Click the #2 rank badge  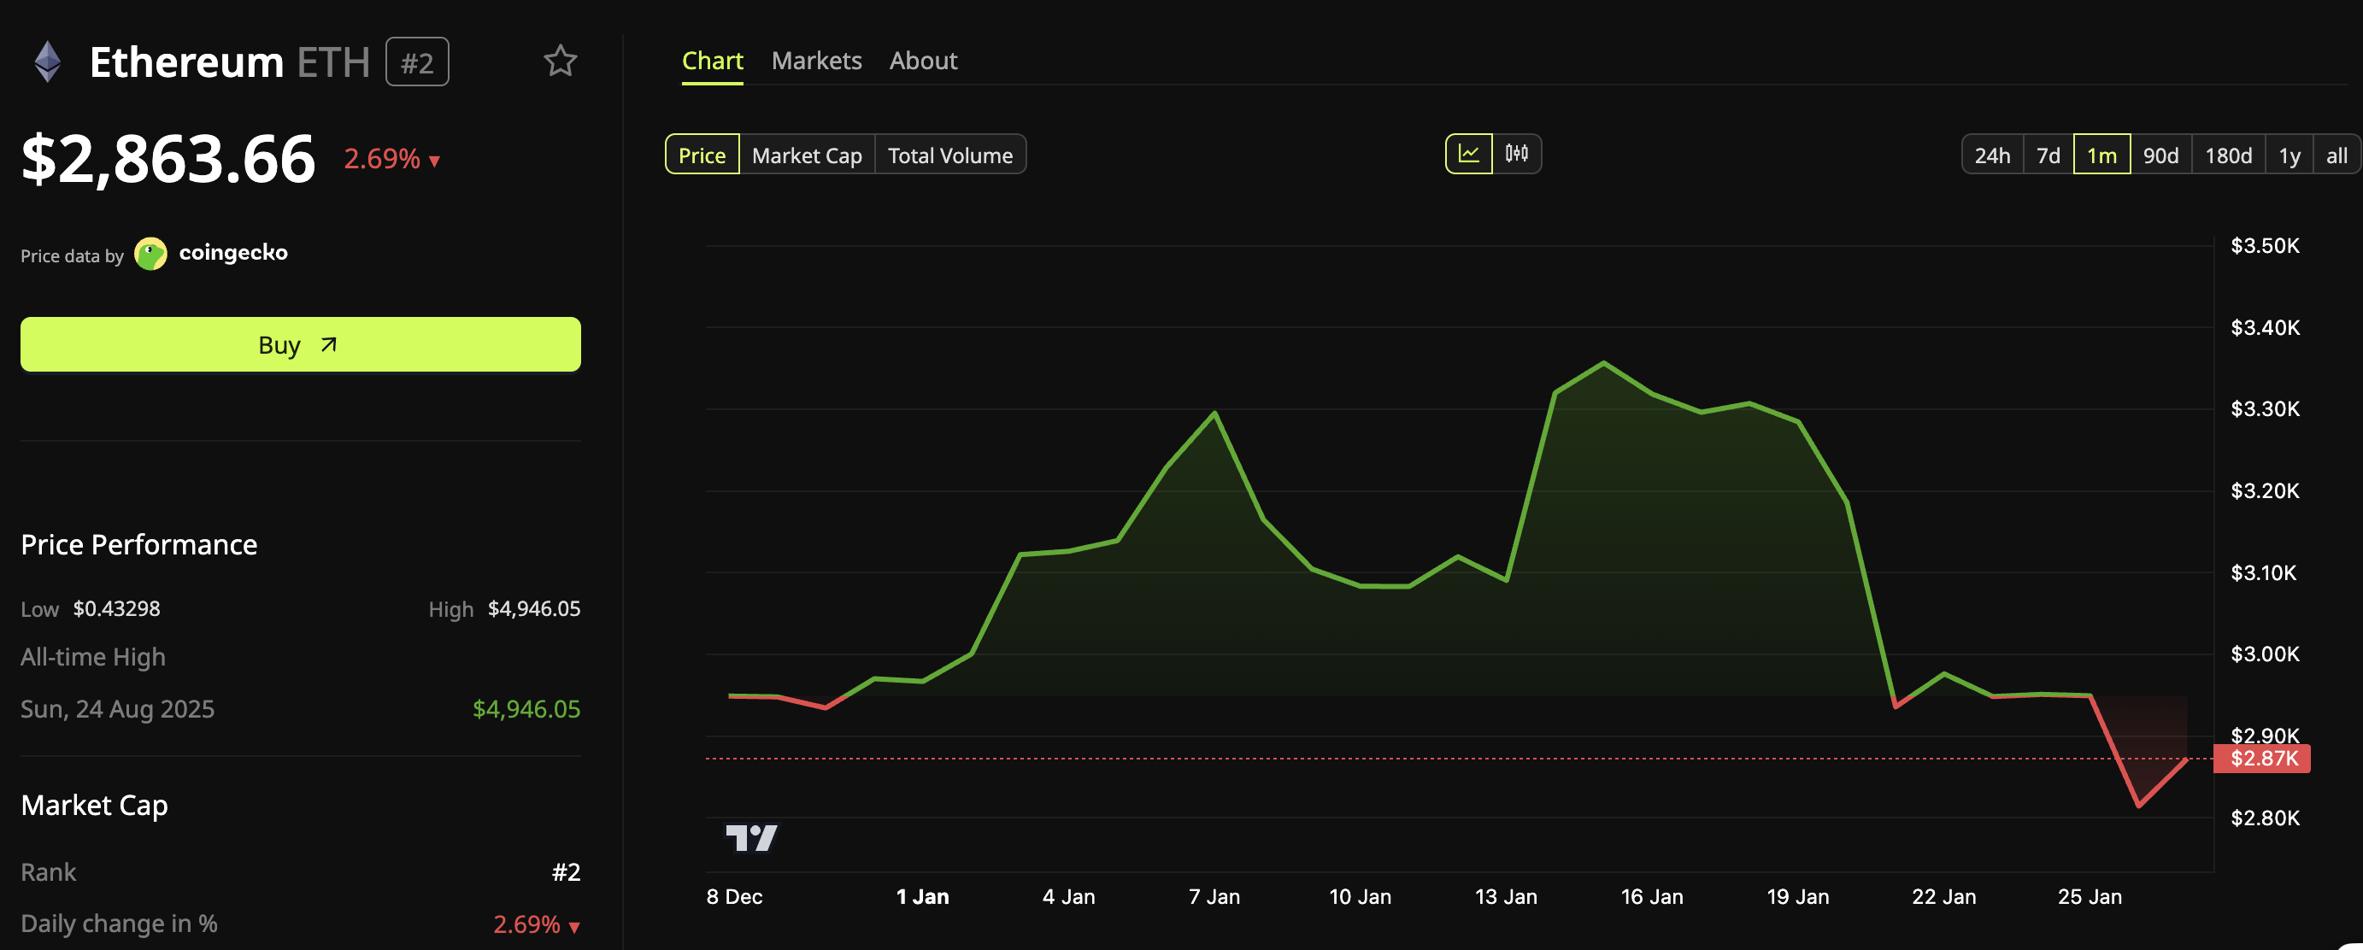click(x=417, y=62)
